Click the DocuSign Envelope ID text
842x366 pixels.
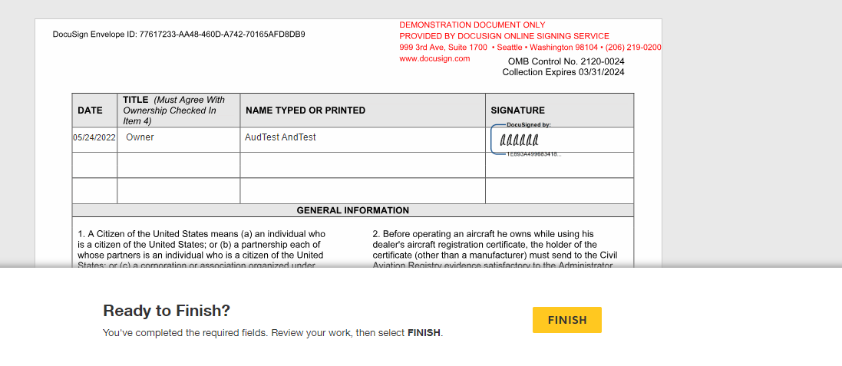179,34
